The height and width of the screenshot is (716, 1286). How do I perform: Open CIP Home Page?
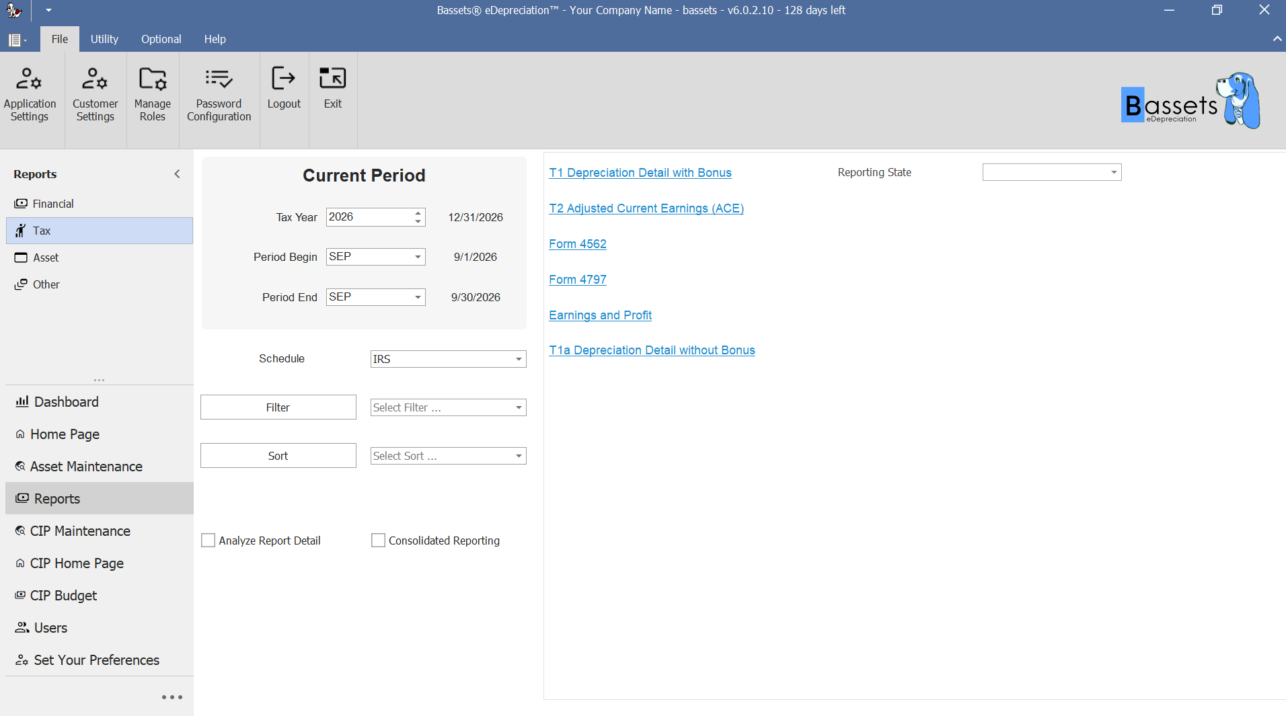(x=100, y=563)
